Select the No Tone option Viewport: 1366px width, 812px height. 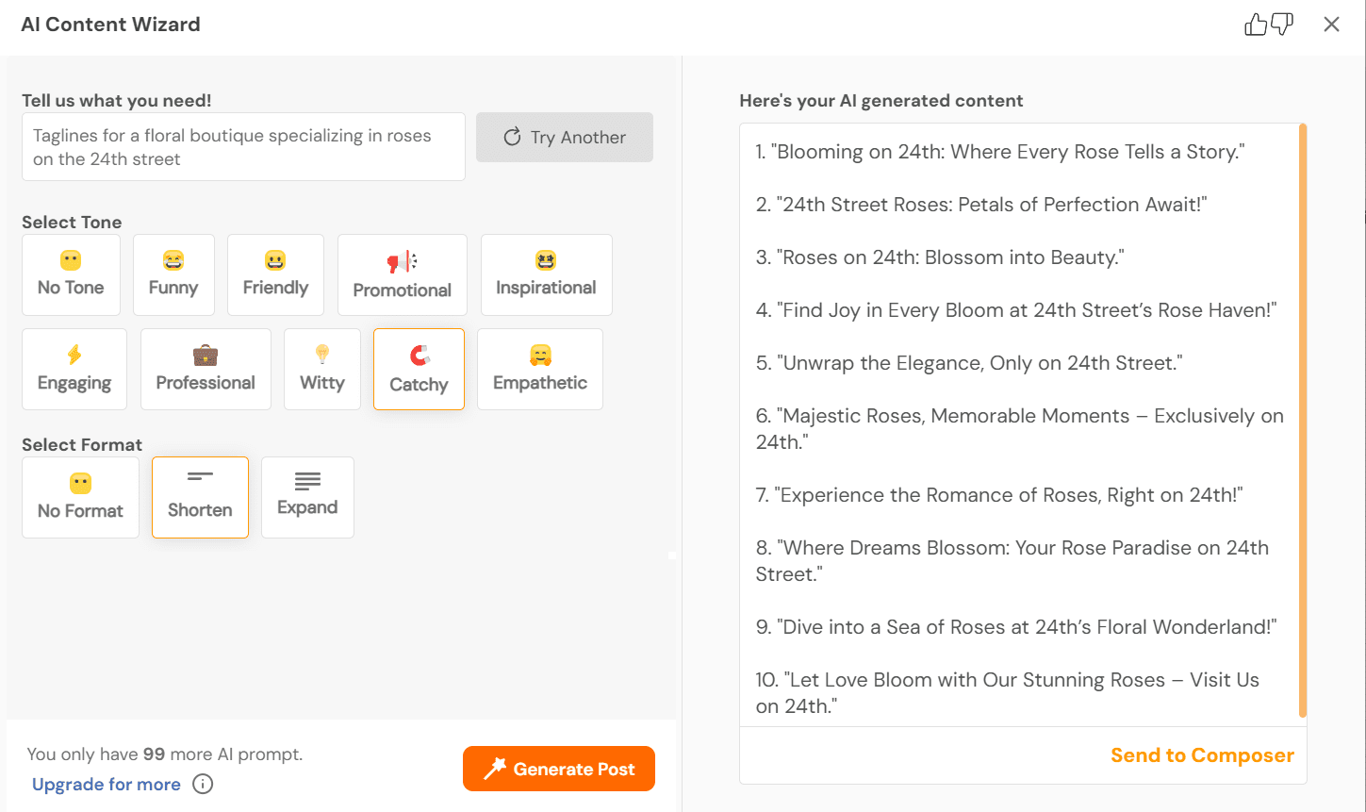71,274
